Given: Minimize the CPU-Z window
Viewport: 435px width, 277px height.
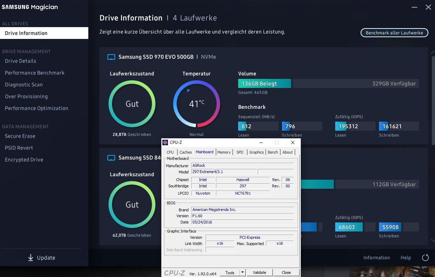Looking at the screenshot, I should [x=261, y=142].
